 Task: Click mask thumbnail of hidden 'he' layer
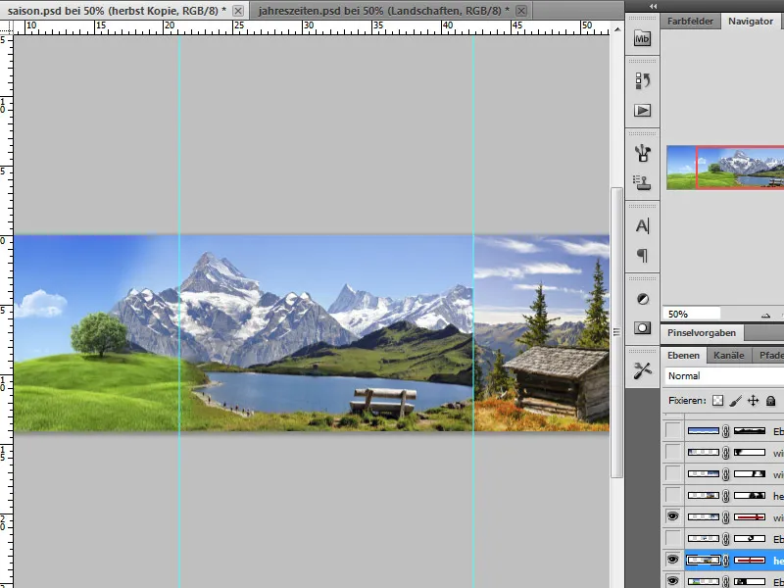[749, 496]
